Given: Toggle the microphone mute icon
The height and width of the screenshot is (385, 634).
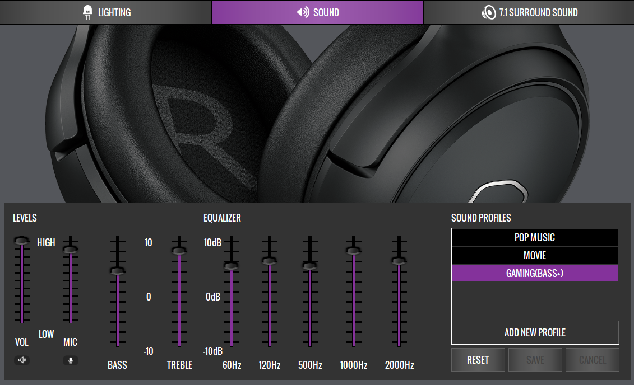Looking at the screenshot, I should point(71,360).
